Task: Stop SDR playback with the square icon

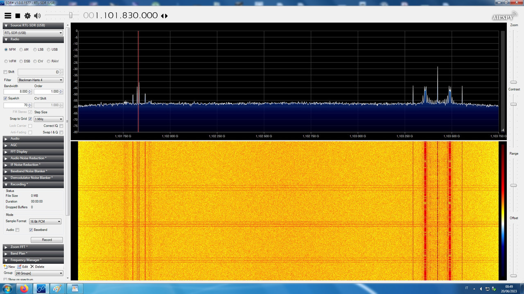Action: pyautogui.click(x=18, y=16)
